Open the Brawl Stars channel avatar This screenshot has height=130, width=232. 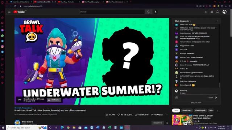click(17, 123)
